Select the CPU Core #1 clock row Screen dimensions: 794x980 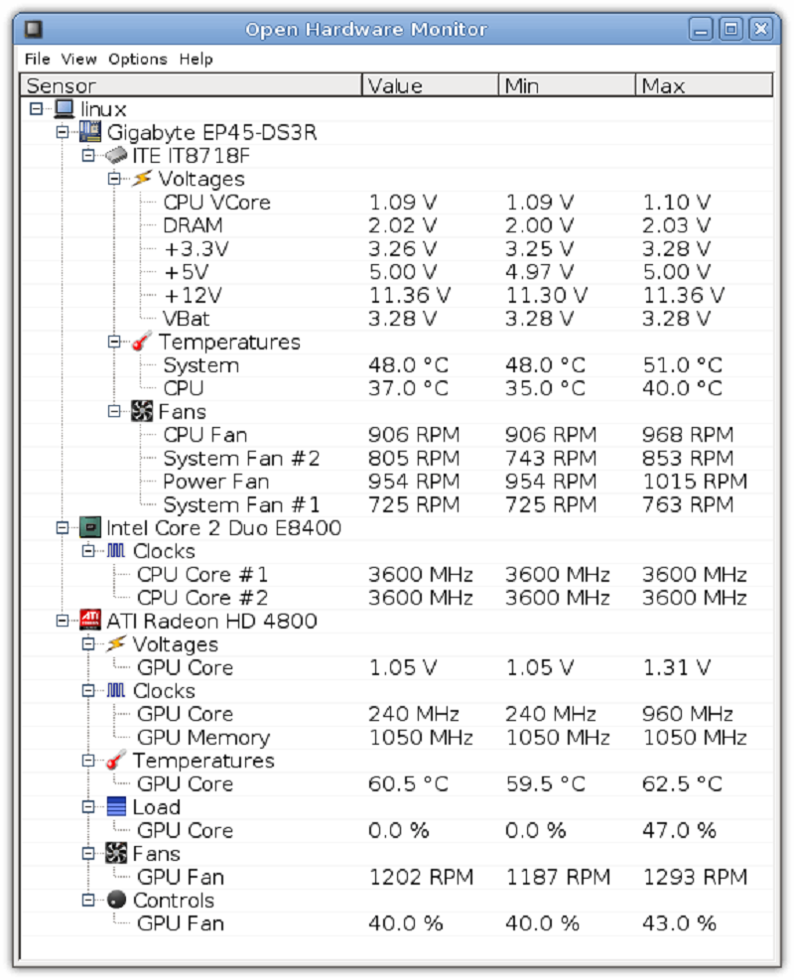[x=397, y=574]
